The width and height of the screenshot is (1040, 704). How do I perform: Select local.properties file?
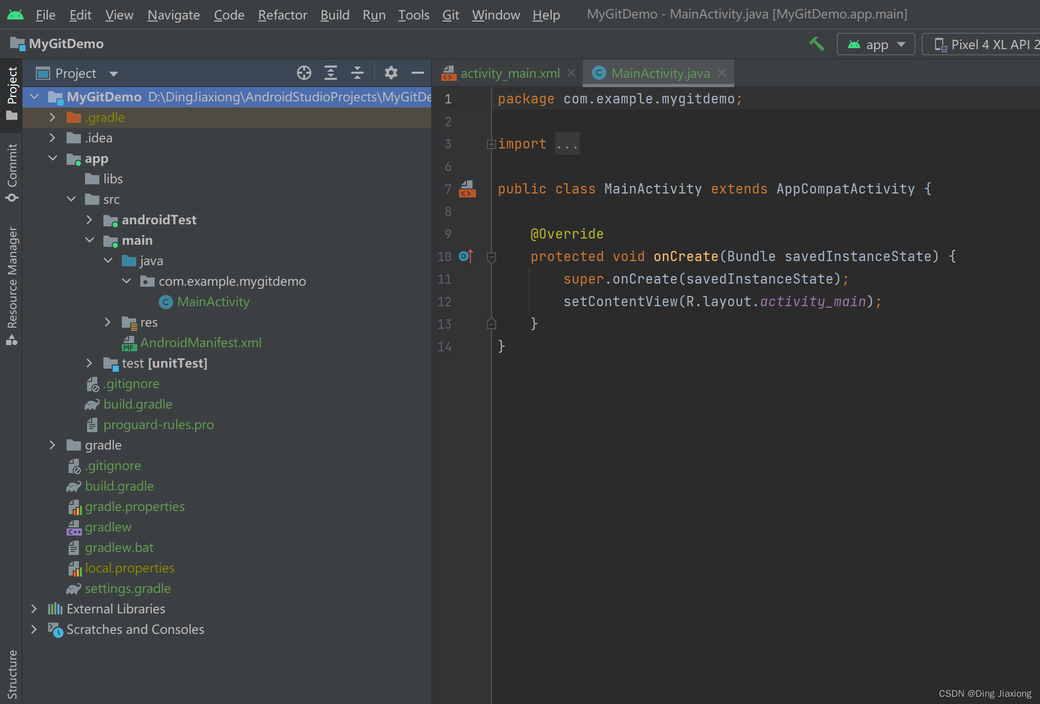(130, 568)
